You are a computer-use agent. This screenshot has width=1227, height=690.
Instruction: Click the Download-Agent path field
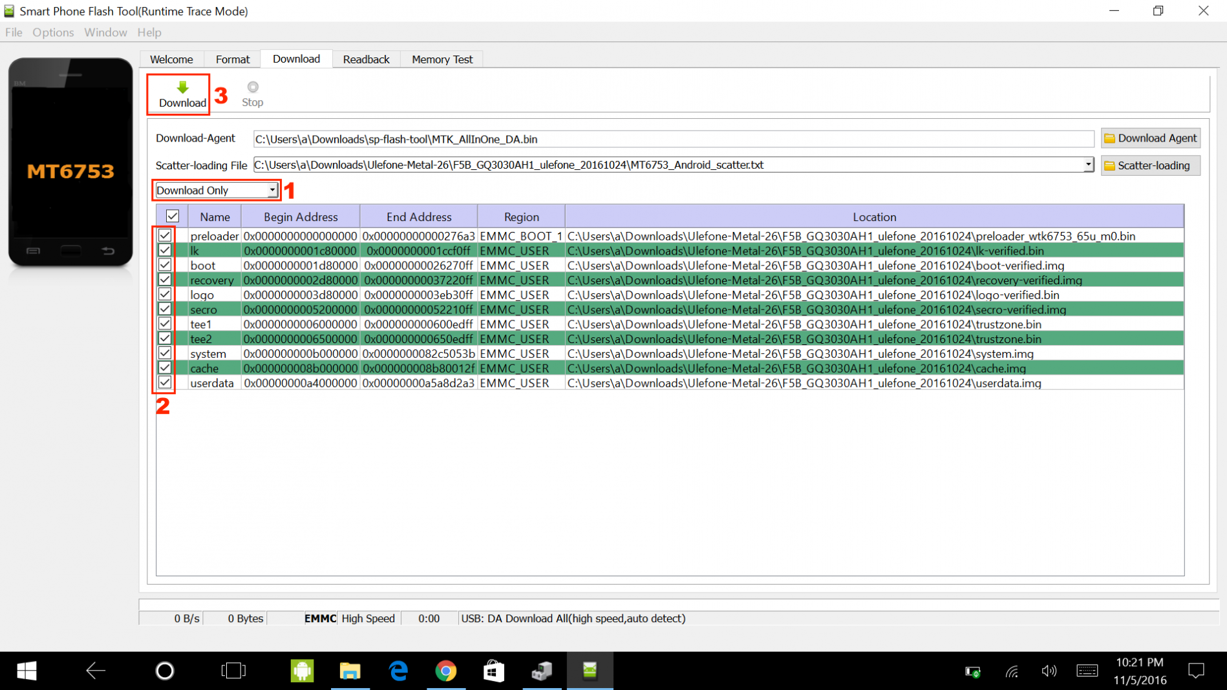[x=673, y=139]
